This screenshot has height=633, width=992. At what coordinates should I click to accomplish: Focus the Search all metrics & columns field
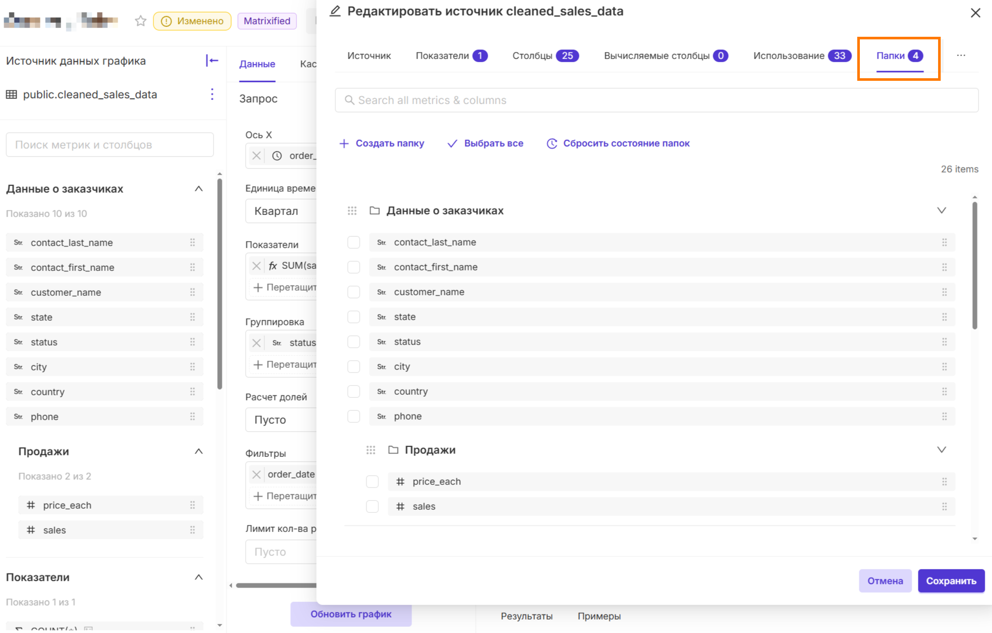(x=657, y=100)
